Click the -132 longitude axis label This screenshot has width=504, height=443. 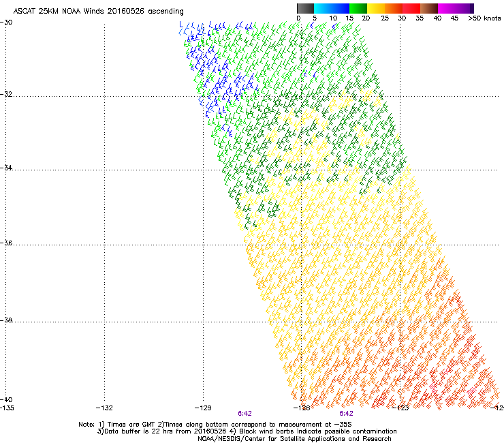tap(104, 408)
